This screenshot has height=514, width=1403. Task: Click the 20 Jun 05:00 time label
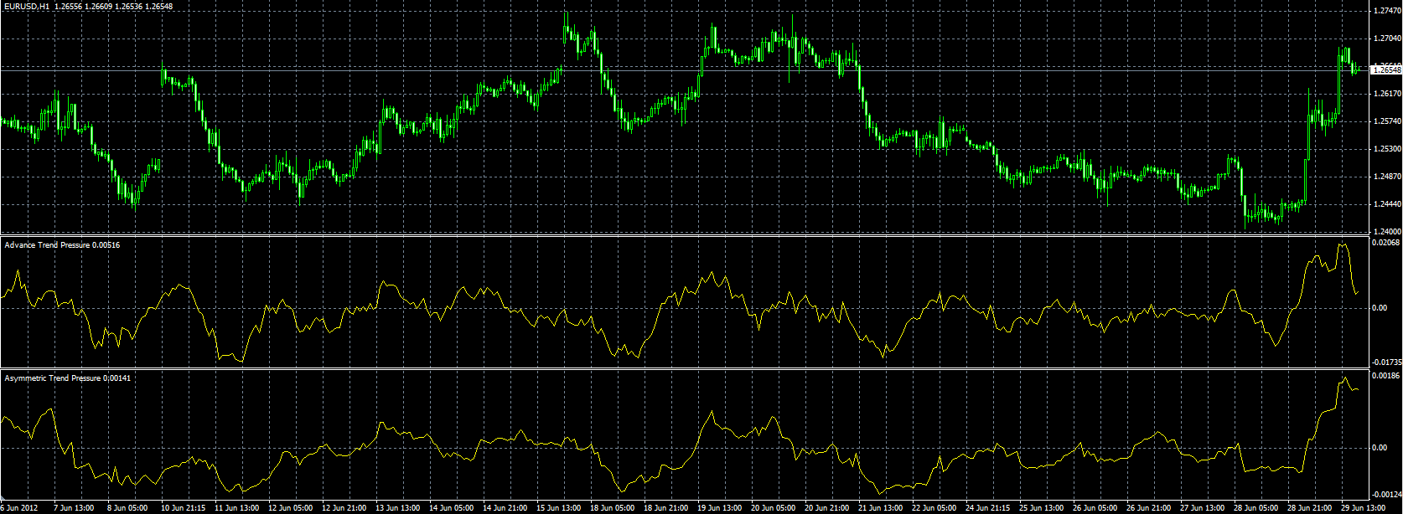[x=773, y=507]
